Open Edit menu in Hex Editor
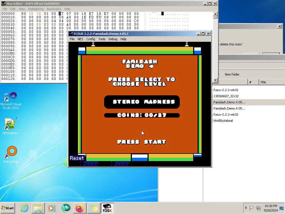Screen dimensions: 285x214 click(13, 9)
